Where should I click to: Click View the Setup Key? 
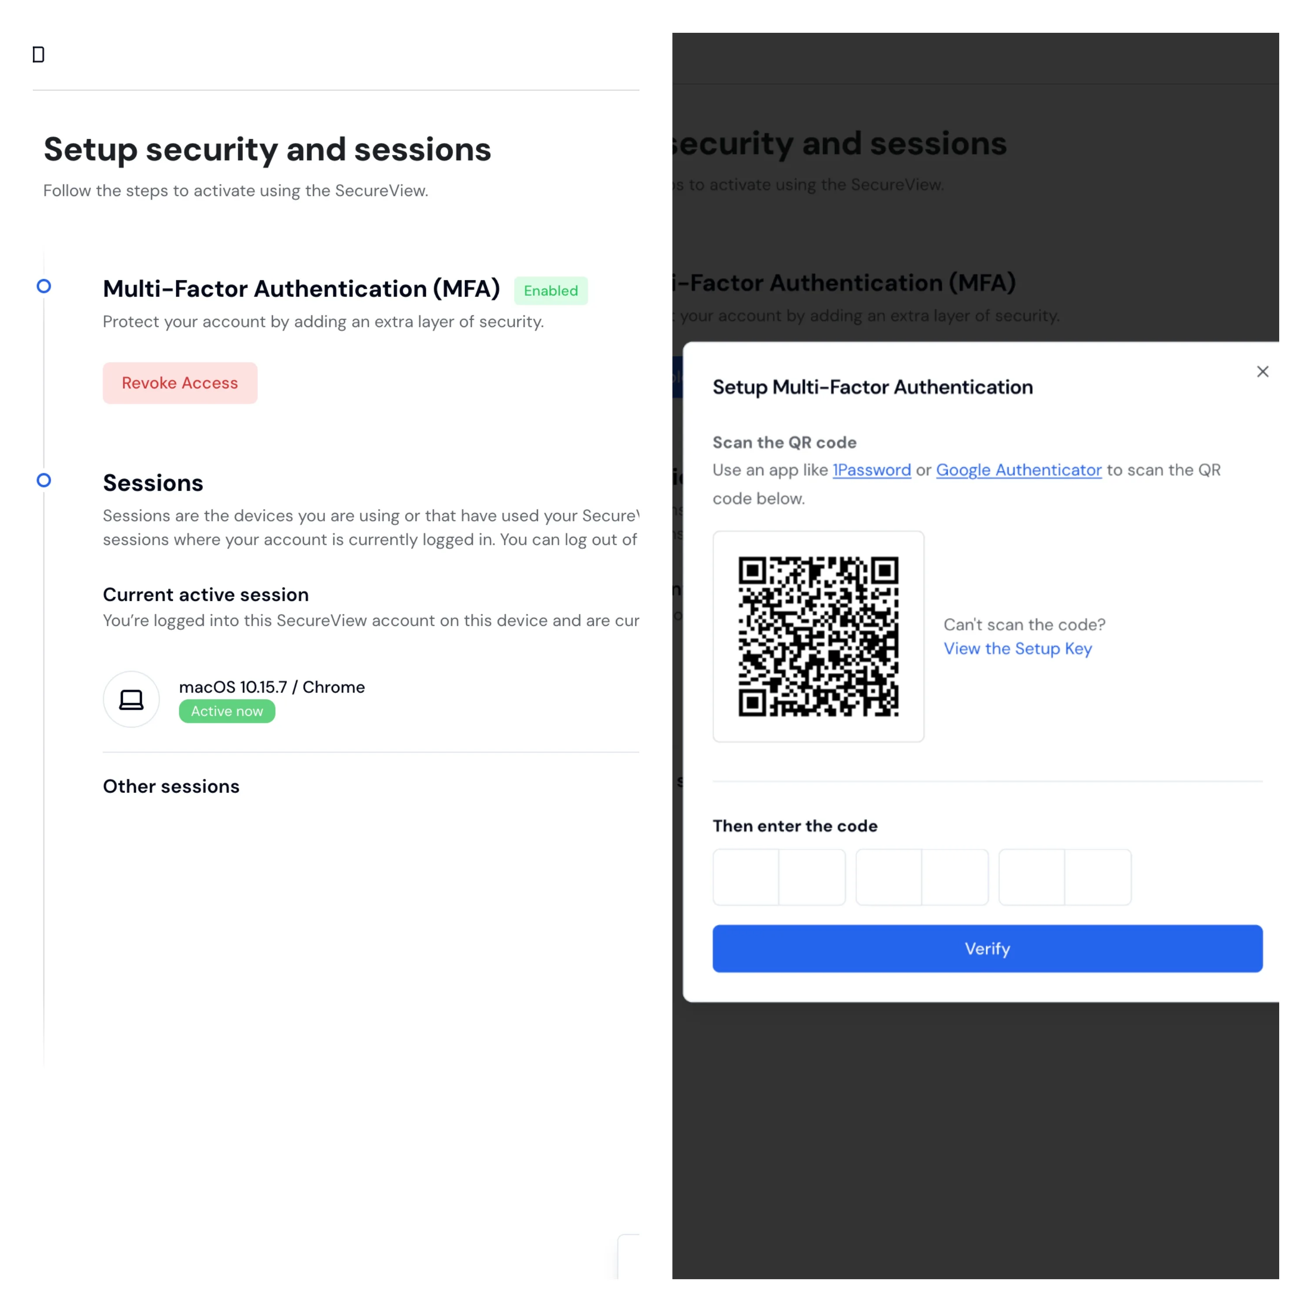(x=1017, y=649)
